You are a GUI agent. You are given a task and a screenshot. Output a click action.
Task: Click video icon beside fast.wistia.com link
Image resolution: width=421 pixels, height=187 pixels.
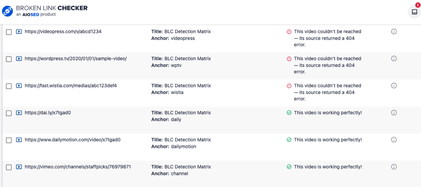tap(19, 86)
